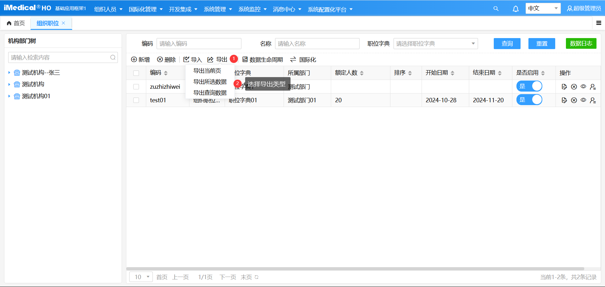The image size is (605, 287).
Task: Click the person-assignment icon on test01 row
Action: [593, 100]
